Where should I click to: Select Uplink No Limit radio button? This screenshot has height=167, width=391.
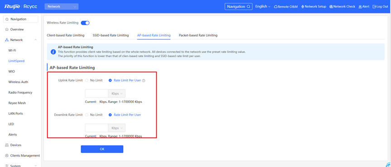[87, 80]
